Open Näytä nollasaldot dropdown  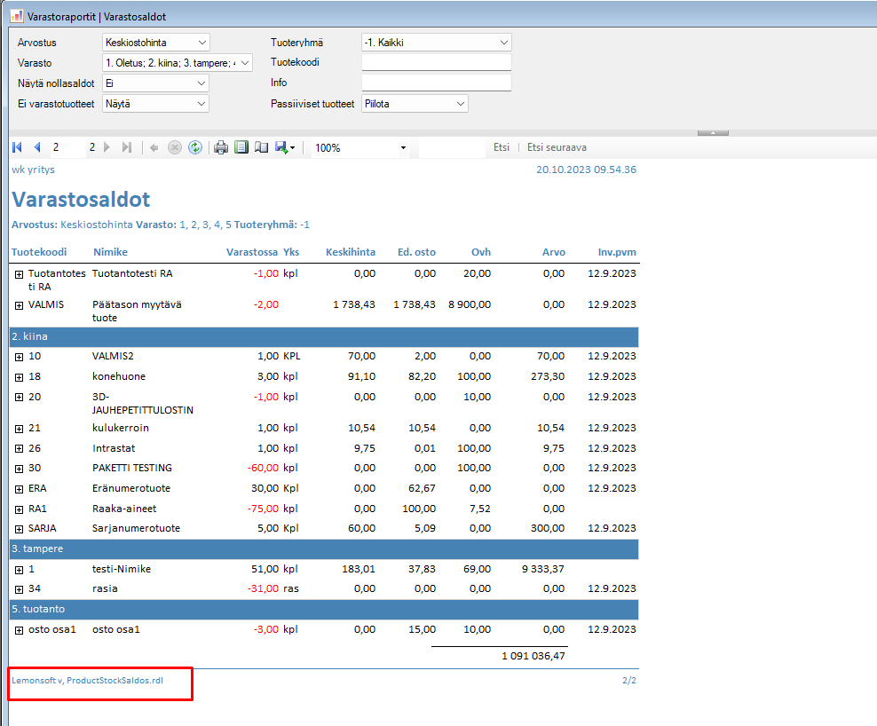tap(202, 83)
